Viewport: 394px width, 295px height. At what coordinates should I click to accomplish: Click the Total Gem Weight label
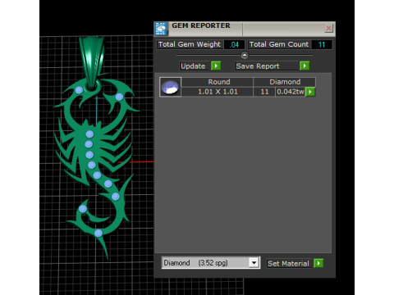click(x=190, y=44)
